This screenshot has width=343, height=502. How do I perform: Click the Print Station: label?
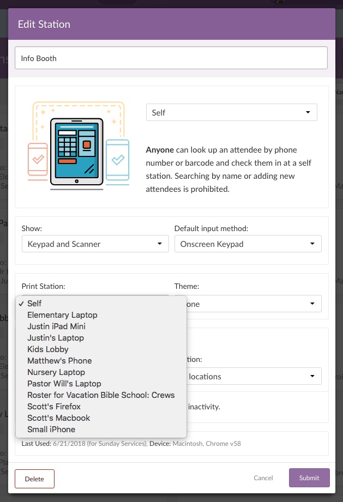[x=43, y=286]
